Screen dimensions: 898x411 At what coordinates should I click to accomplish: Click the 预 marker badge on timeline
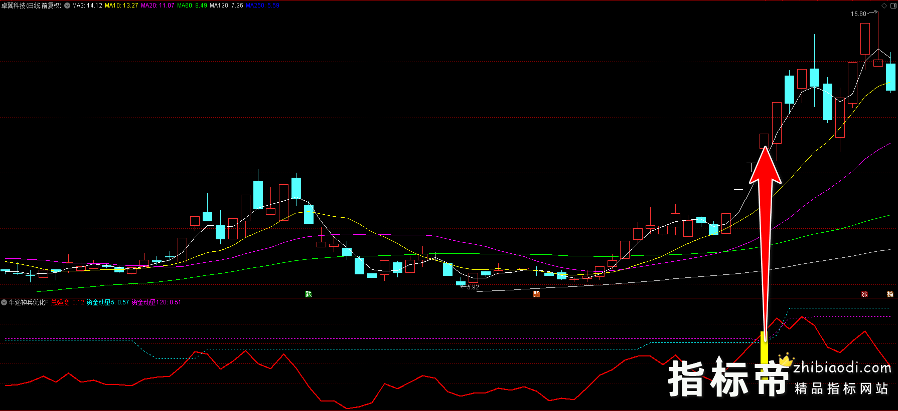(536, 294)
